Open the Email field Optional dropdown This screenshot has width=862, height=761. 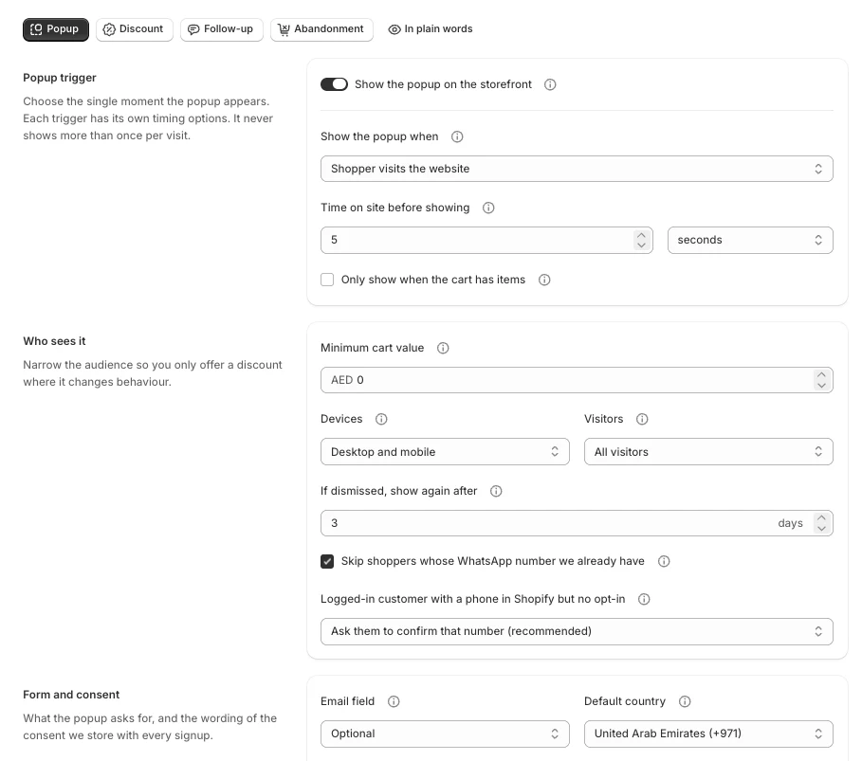pos(445,734)
